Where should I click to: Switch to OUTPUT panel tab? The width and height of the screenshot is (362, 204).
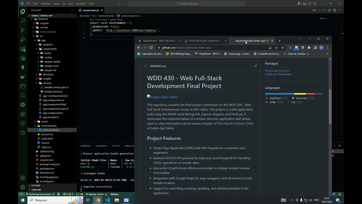tap(116, 146)
